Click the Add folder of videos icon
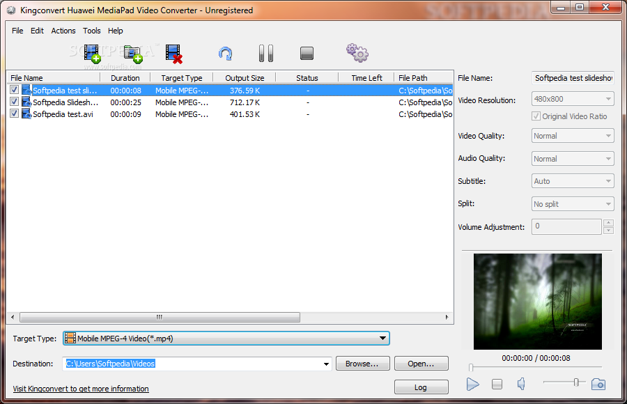 (133, 54)
